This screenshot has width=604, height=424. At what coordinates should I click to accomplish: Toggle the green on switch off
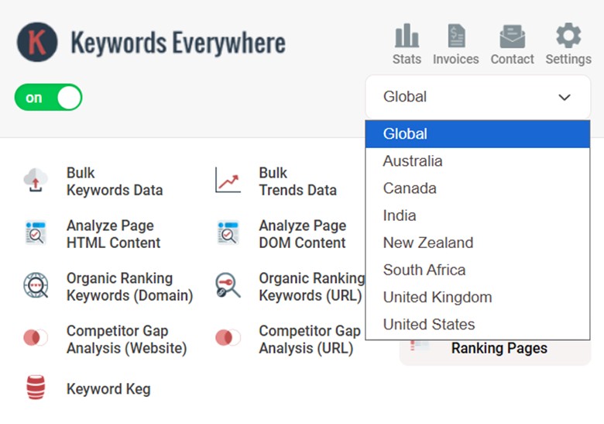point(48,98)
